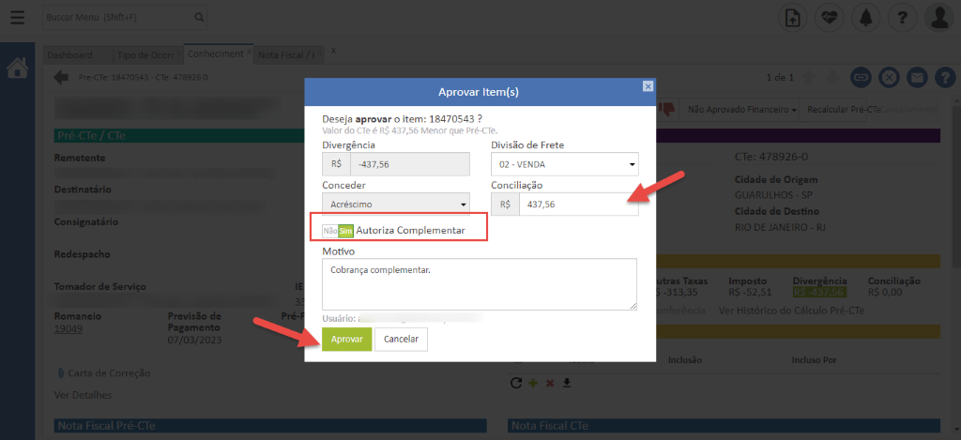961x440 pixels.
Task: Toggle the Autoriza Complementar switch
Action: point(337,230)
